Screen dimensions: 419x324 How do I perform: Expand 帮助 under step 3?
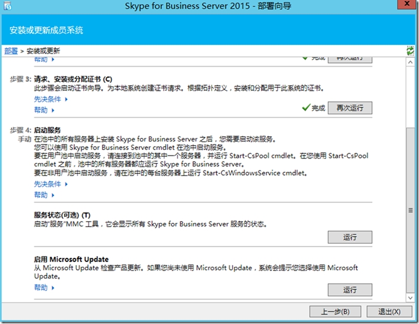pos(44,110)
